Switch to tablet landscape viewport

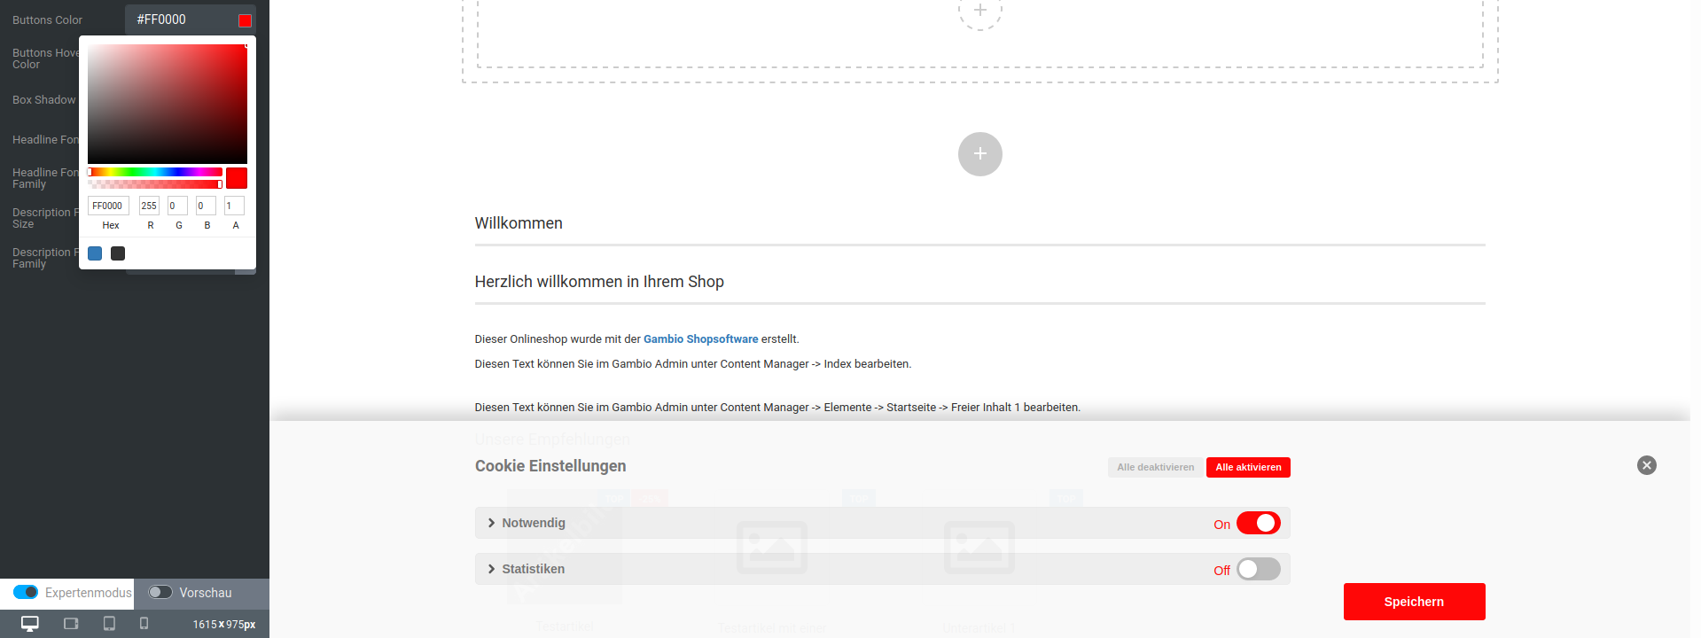(x=71, y=624)
